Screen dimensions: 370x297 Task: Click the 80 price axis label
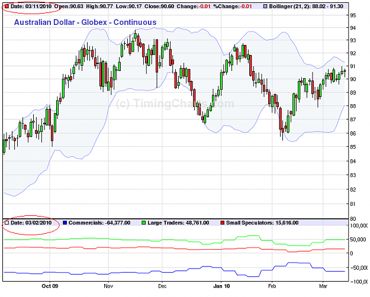click(x=353, y=218)
